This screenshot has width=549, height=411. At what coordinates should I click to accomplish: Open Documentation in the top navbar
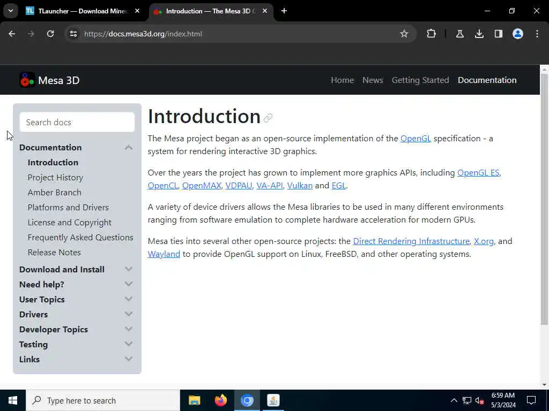487,80
